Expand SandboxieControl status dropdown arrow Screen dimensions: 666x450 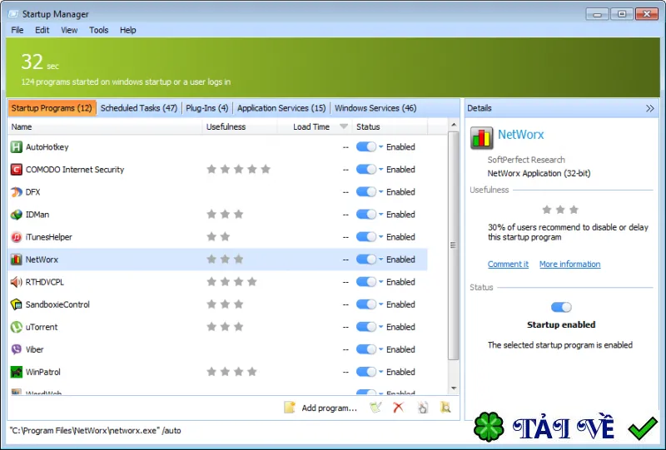coord(381,304)
